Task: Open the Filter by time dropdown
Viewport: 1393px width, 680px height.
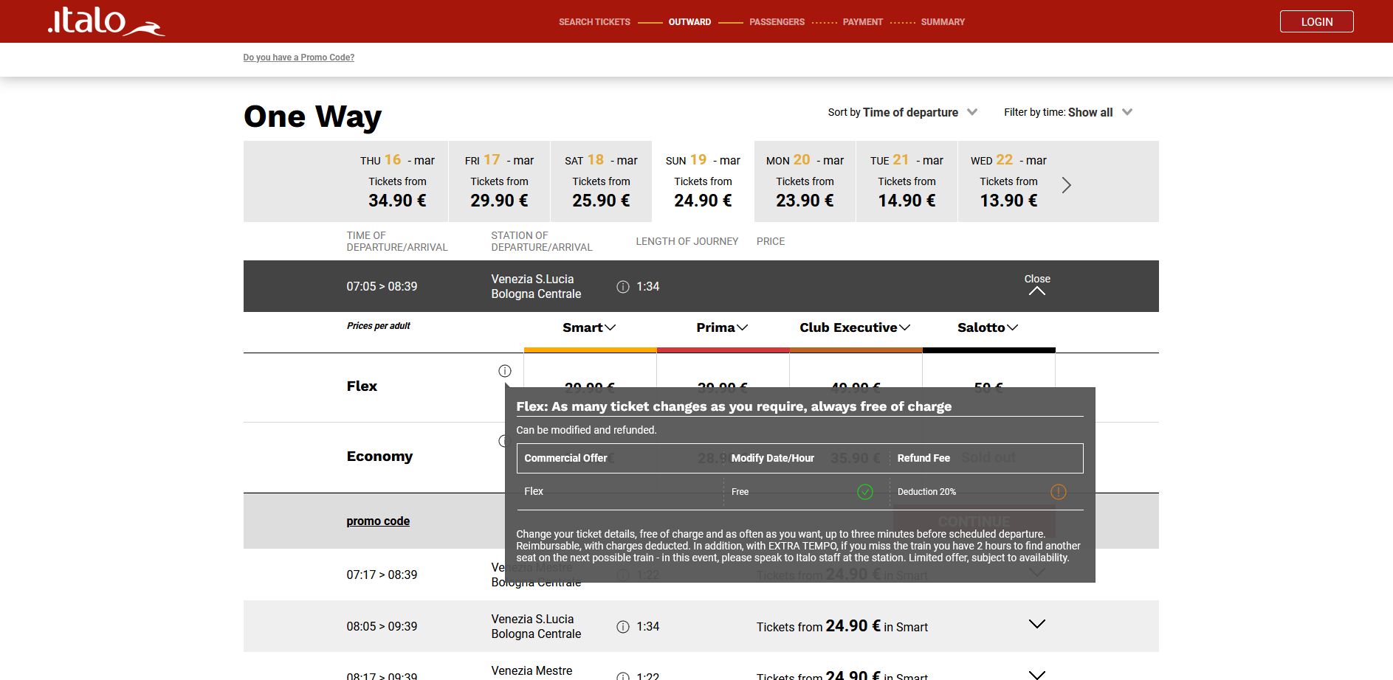Action: tap(1067, 112)
